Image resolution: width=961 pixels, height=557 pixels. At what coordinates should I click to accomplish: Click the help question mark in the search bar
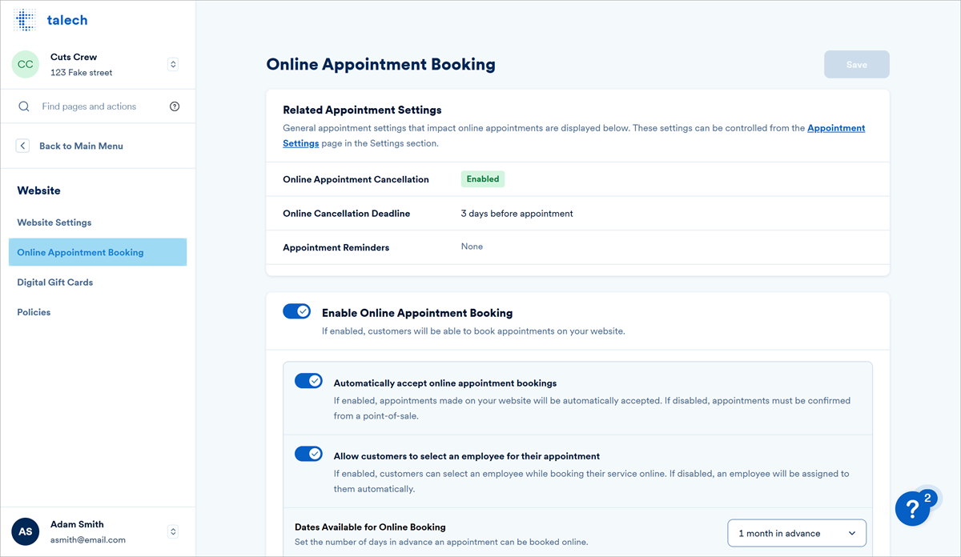175,106
